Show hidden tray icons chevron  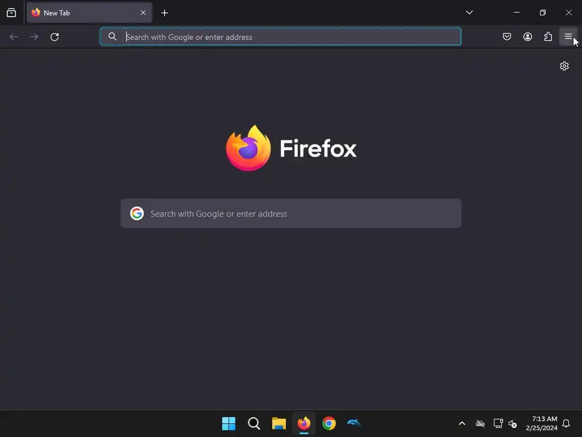pyautogui.click(x=462, y=423)
